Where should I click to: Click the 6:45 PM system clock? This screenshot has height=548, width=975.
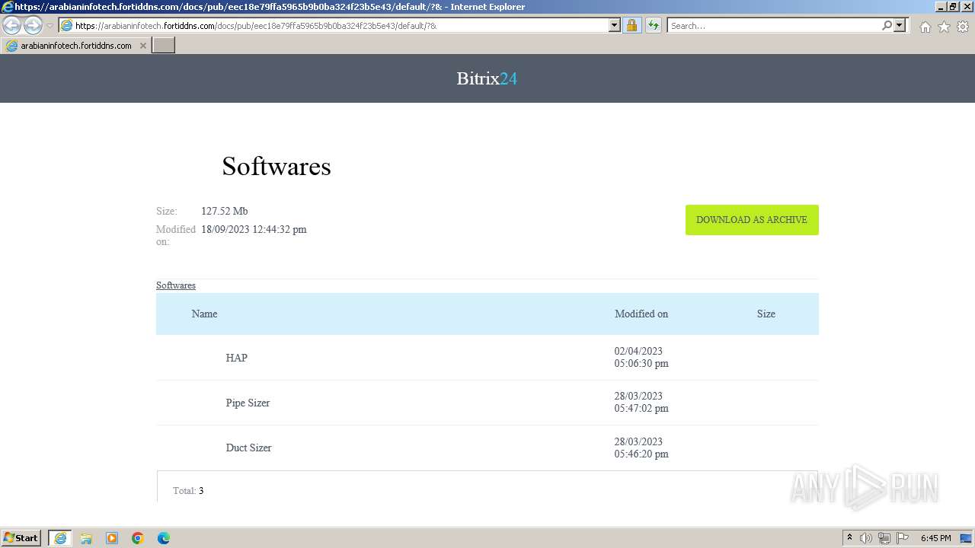click(x=935, y=538)
